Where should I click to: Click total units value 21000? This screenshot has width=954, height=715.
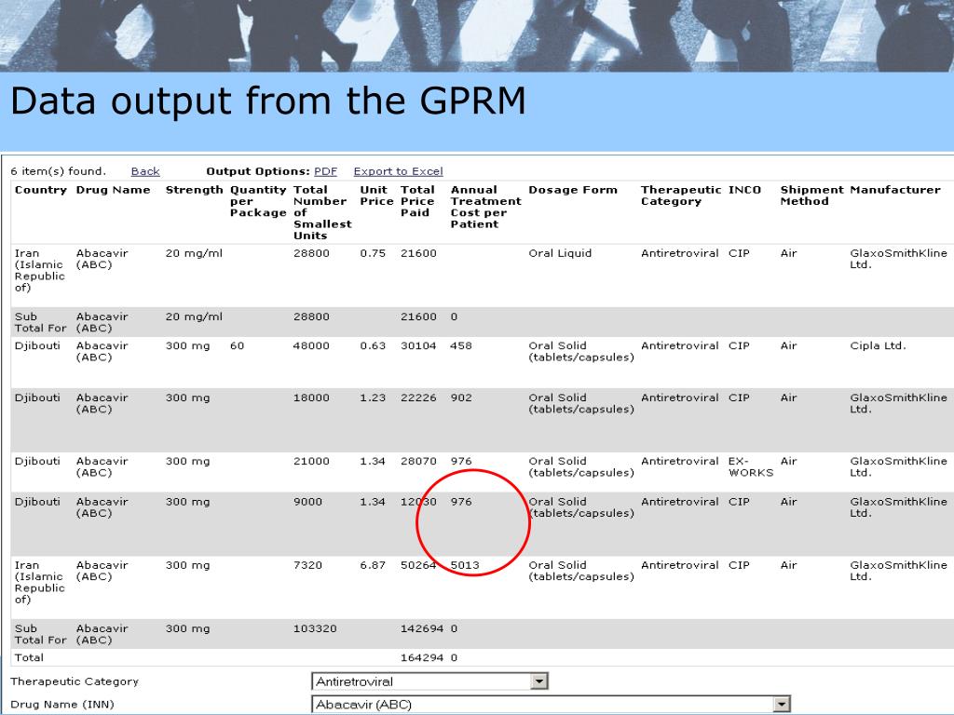coord(311,461)
